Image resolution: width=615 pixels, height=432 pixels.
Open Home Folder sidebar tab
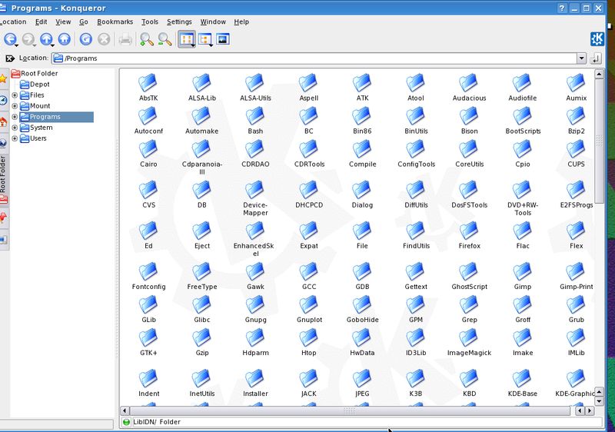point(3,122)
